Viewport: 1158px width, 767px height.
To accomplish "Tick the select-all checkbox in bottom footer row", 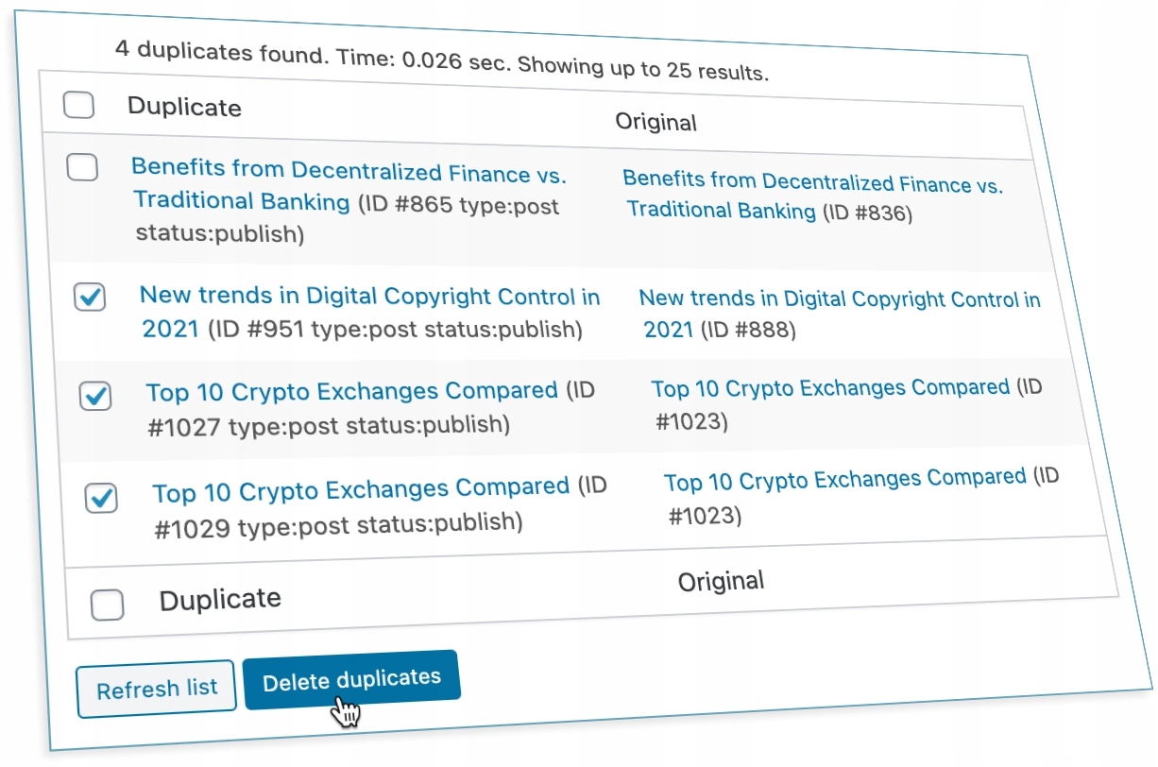I will (x=107, y=605).
